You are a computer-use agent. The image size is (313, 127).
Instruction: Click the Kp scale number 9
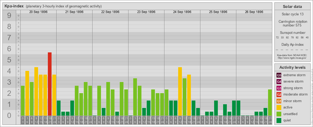pos(9,16)
